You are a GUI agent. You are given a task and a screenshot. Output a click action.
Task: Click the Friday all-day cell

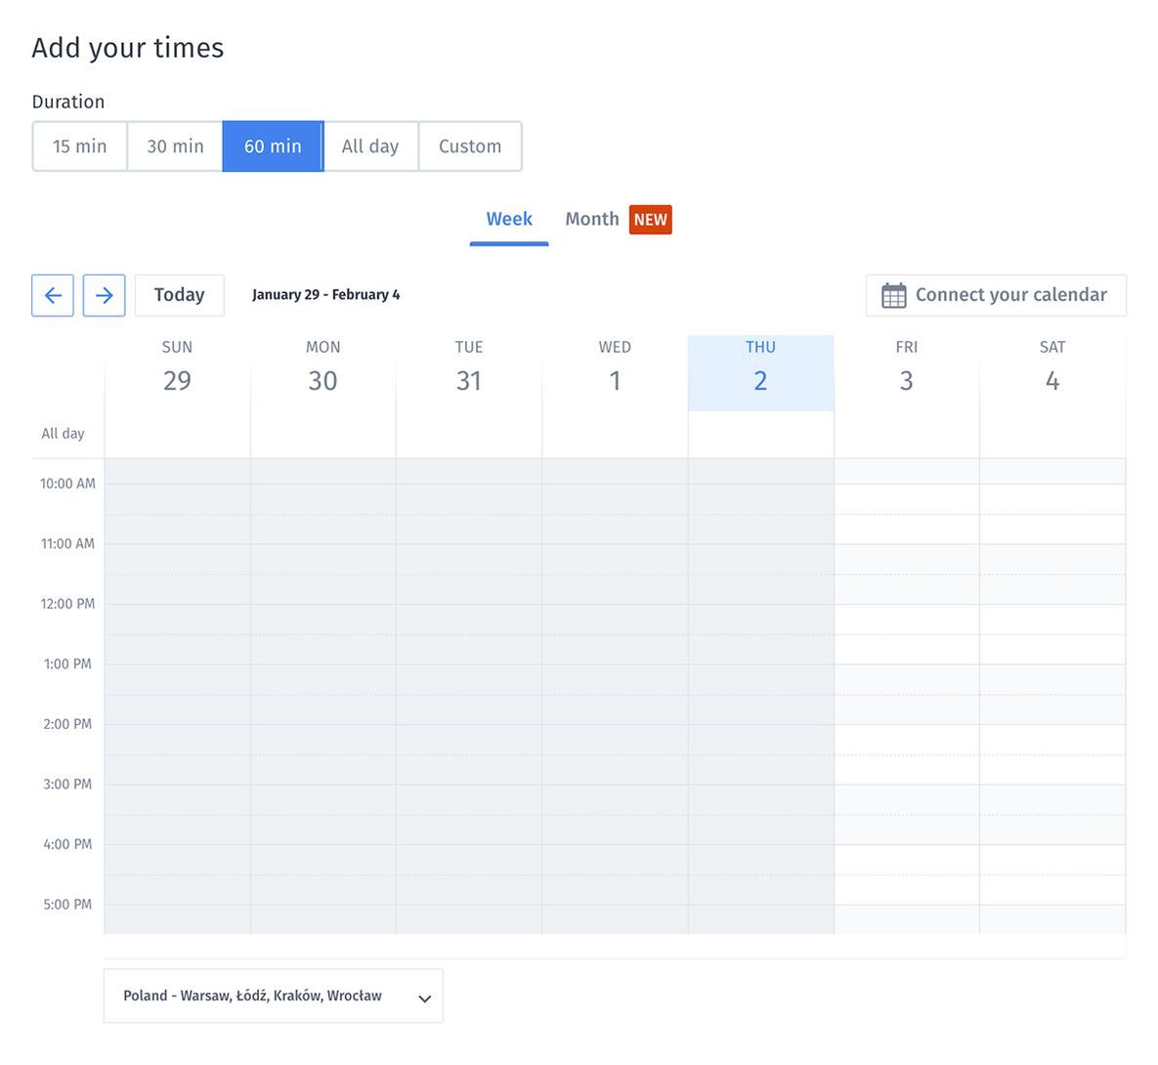906,434
